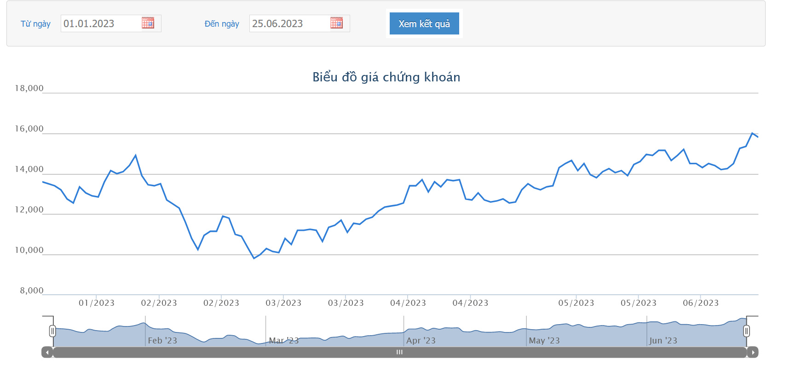Click the chart title Biểu đồ giá chứng khoán

point(386,77)
